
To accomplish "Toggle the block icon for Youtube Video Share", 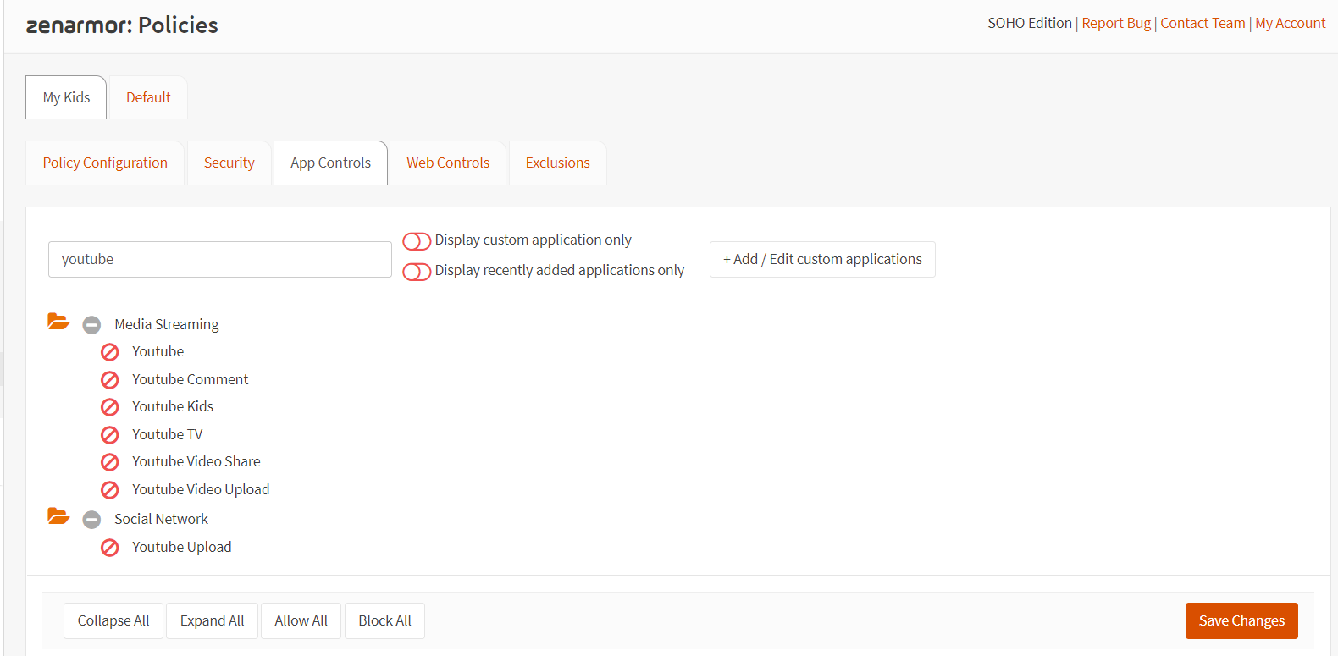I will 110,462.
